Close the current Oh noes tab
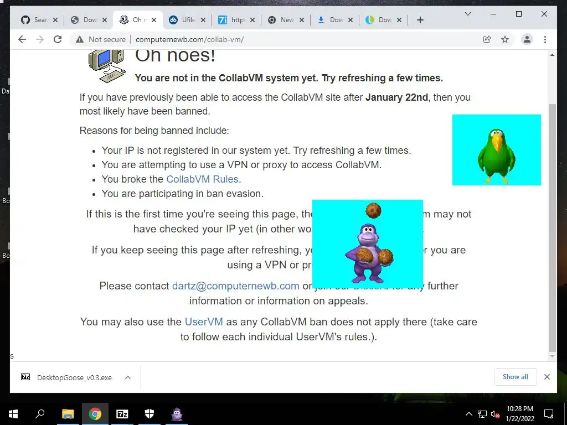 pyautogui.click(x=154, y=20)
